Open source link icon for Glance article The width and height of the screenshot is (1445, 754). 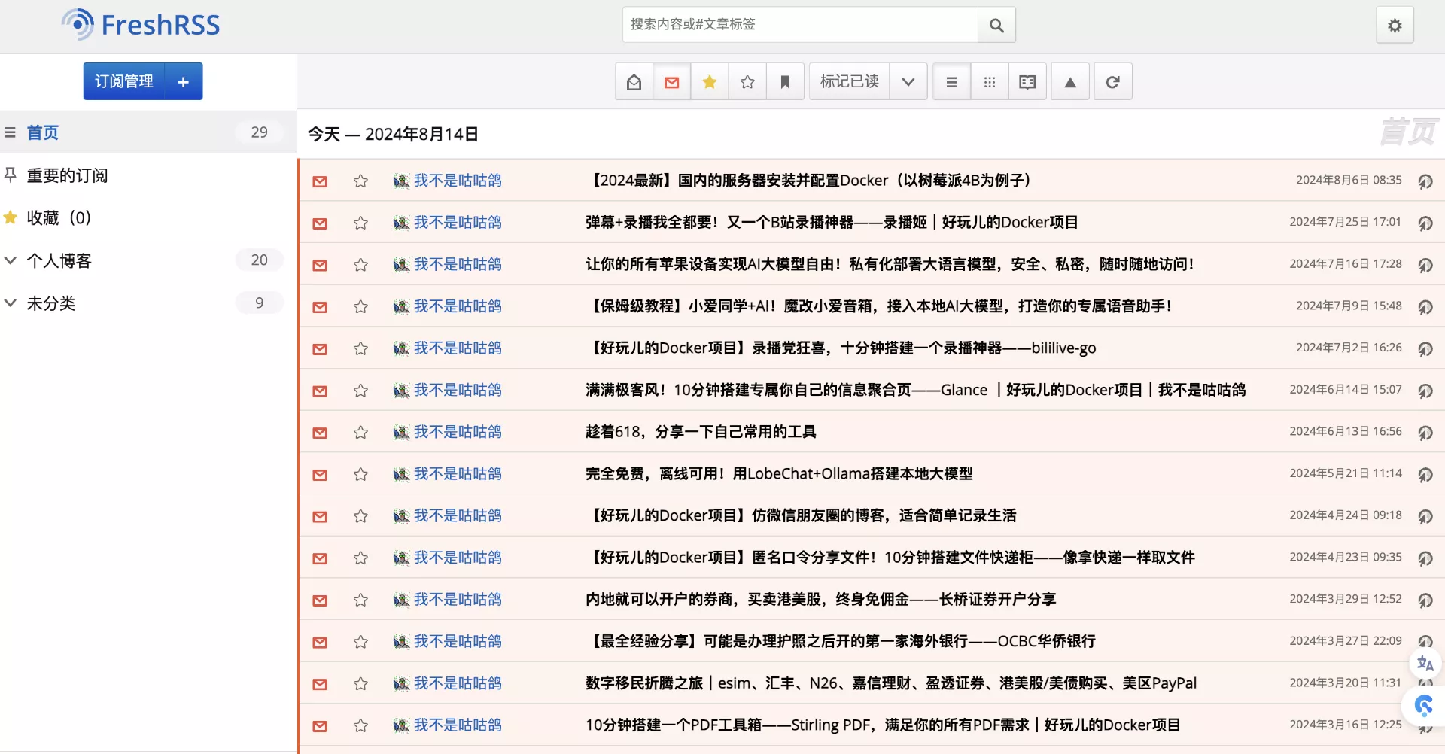click(x=1425, y=391)
